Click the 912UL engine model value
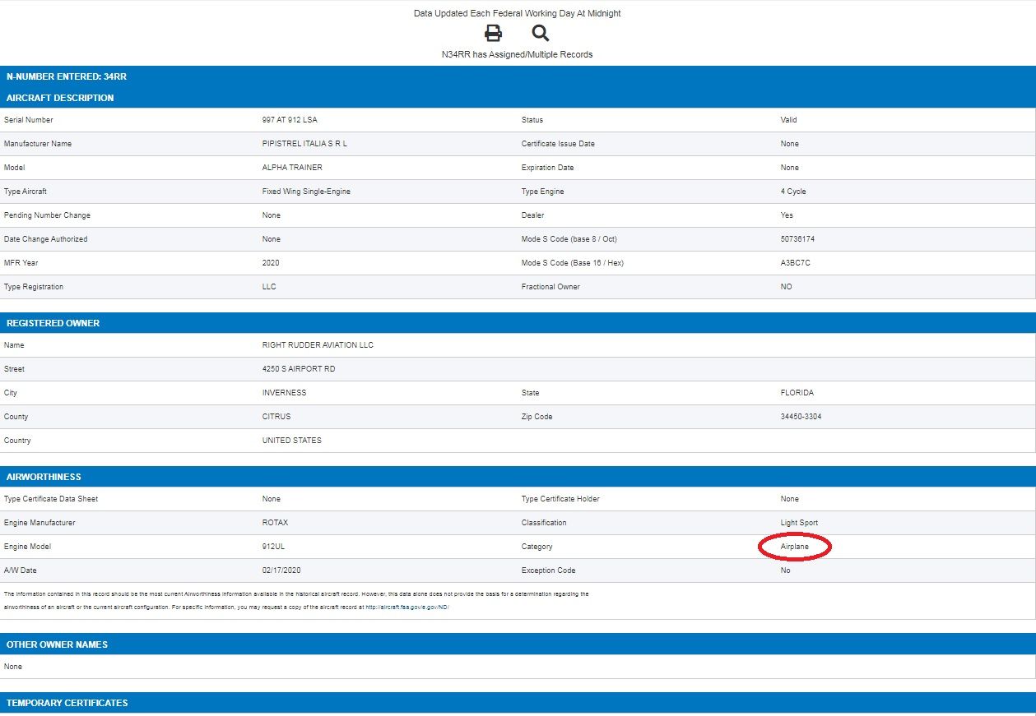 [x=273, y=547]
